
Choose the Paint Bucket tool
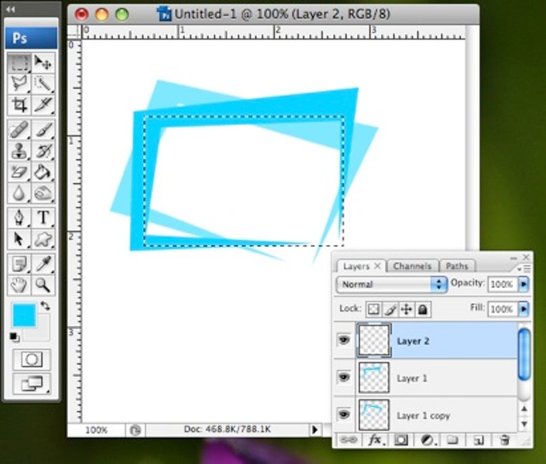pyautogui.click(x=43, y=172)
